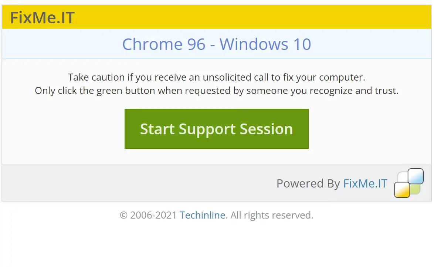Image resolution: width=434 pixels, height=267 pixels.
Task: Click the word Chrome in the heading
Action: [x=152, y=44]
